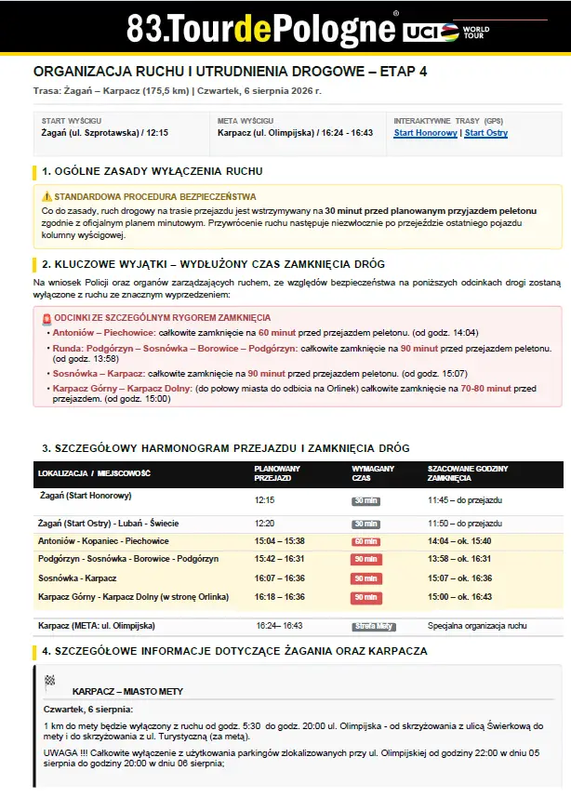This screenshot has width=571, height=797.
Task: Click the 'INTERAKTYWNE TRASY (GPS)' label
Action: (x=448, y=121)
